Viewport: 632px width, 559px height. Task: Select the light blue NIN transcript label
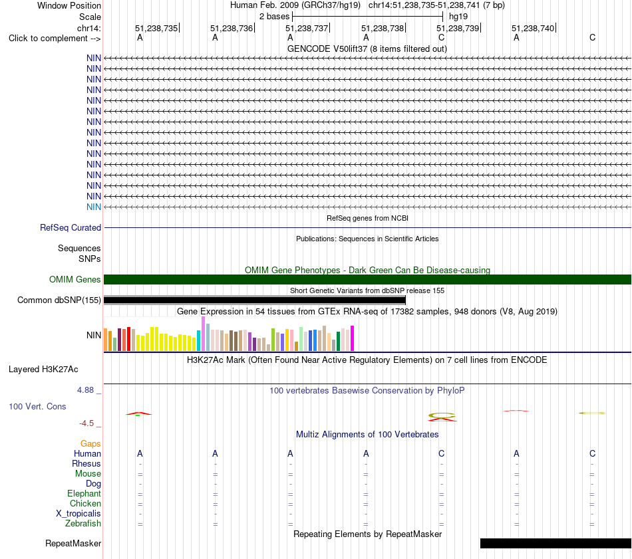click(94, 207)
